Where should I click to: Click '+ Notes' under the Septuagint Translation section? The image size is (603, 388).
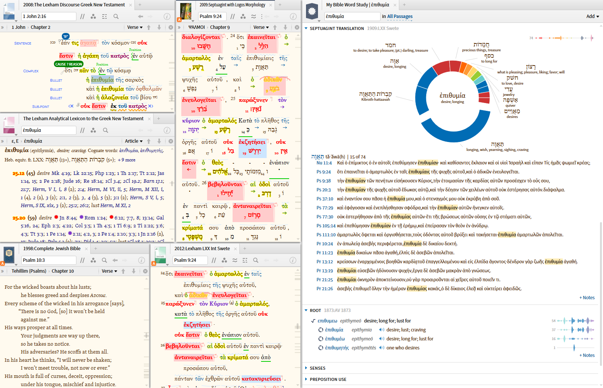pyautogui.click(x=587, y=298)
